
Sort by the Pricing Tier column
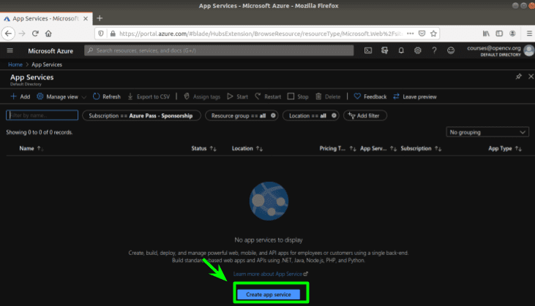(332, 148)
